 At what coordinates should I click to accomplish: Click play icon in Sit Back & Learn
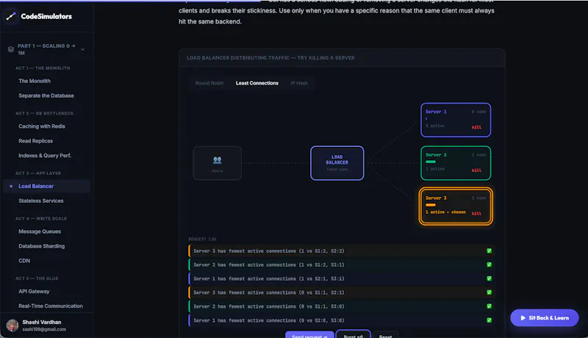pos(523,317)
